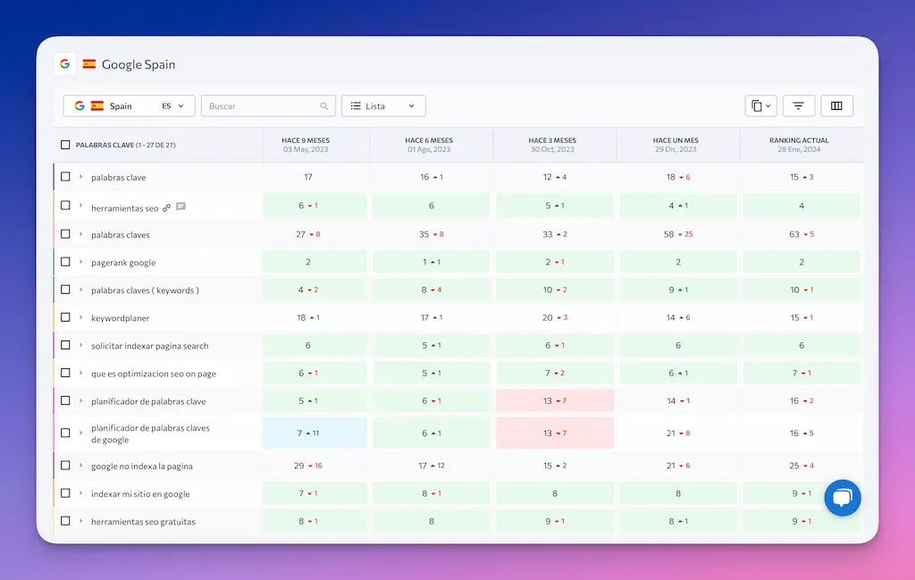Click the Hace 9 Meses column header
Screen dimensions: 915x580
pyautogui.click(x=306, y=144)
